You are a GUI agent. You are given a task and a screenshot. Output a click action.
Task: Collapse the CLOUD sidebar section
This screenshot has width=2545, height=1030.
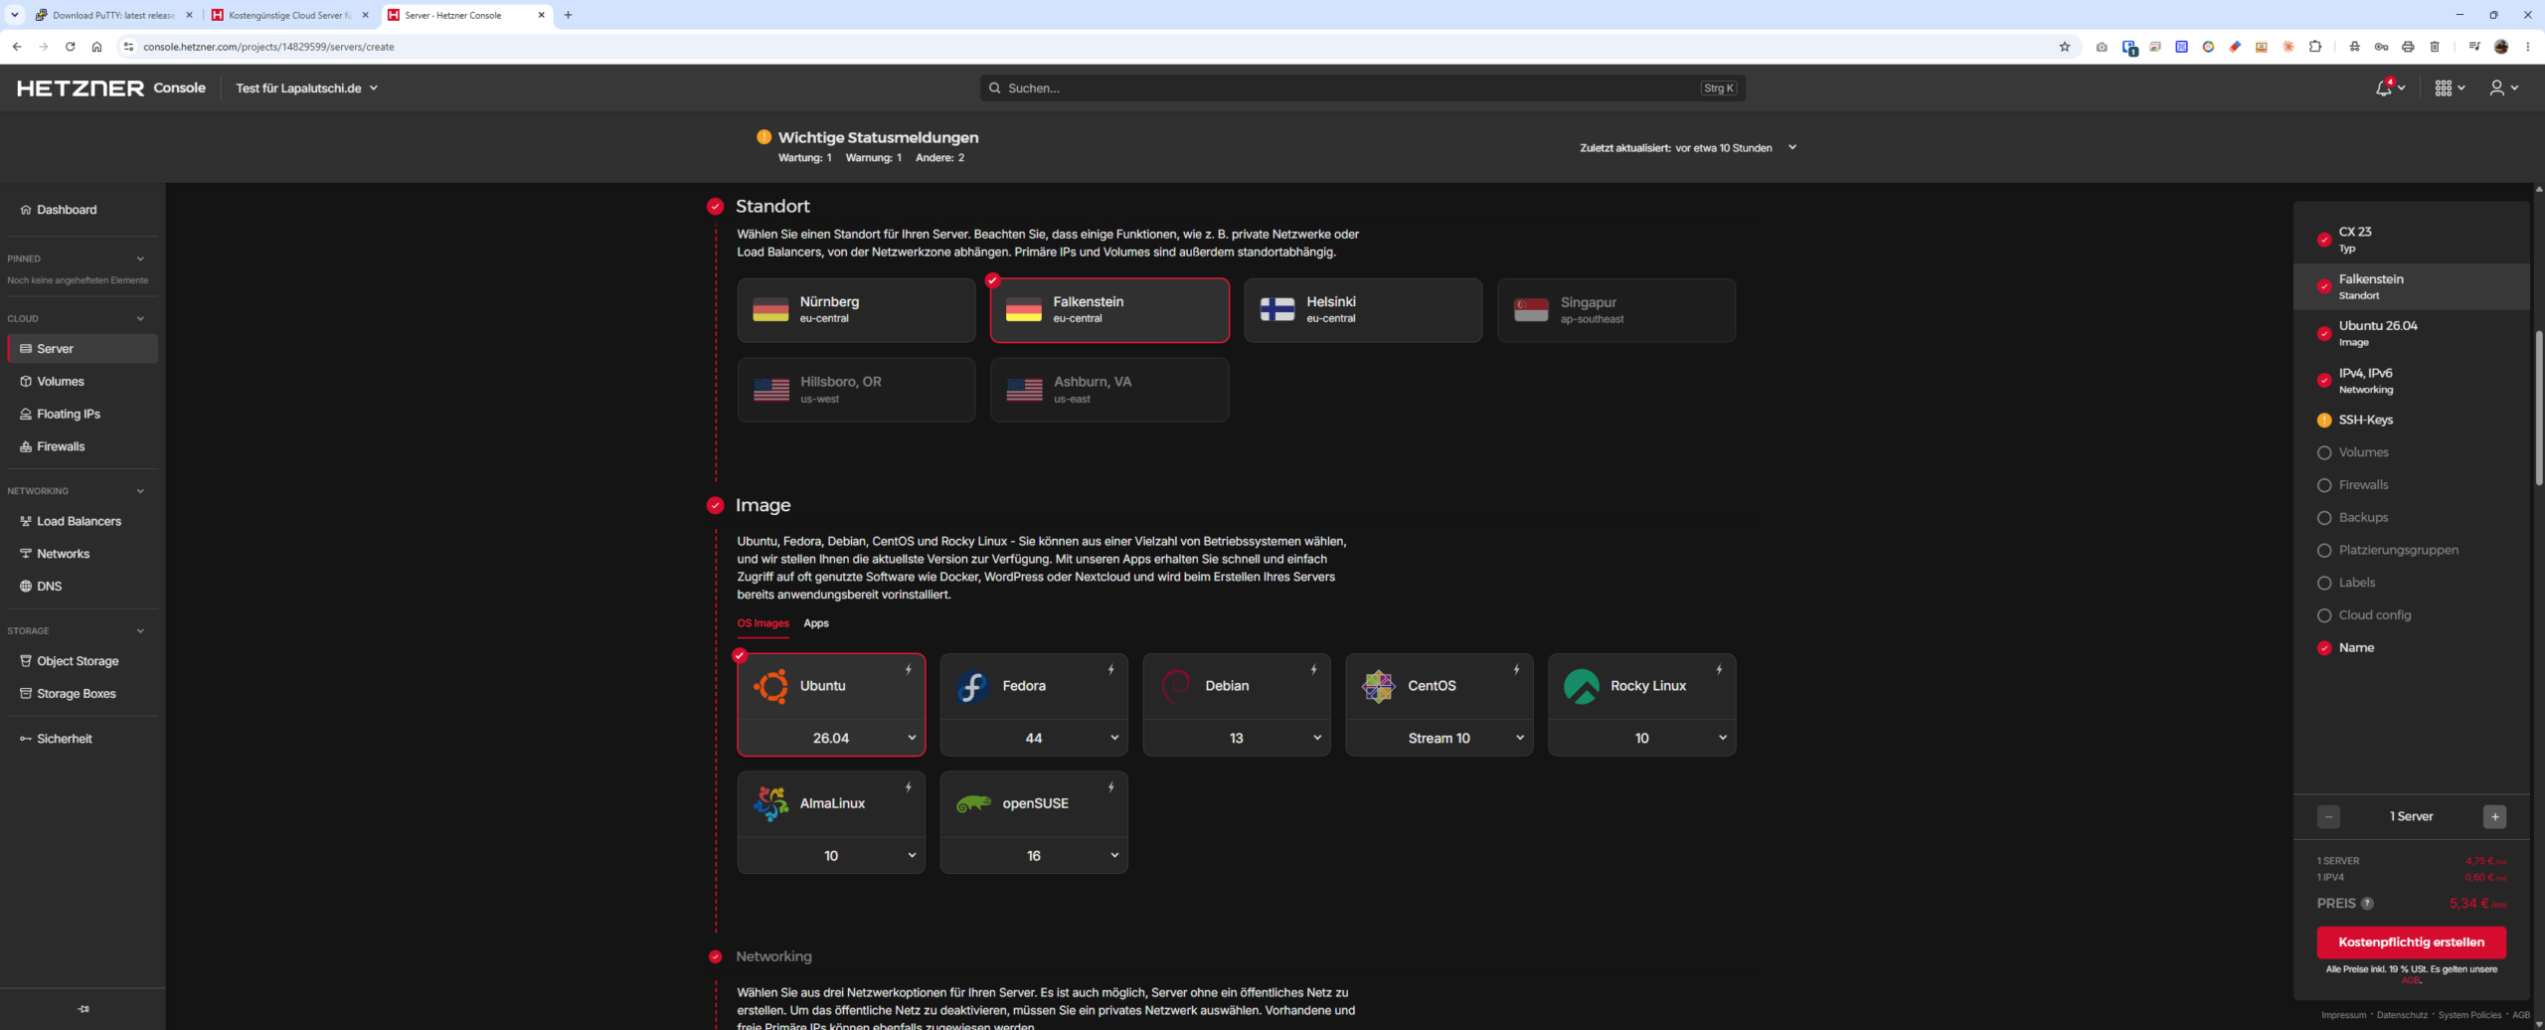click(140, 319)
